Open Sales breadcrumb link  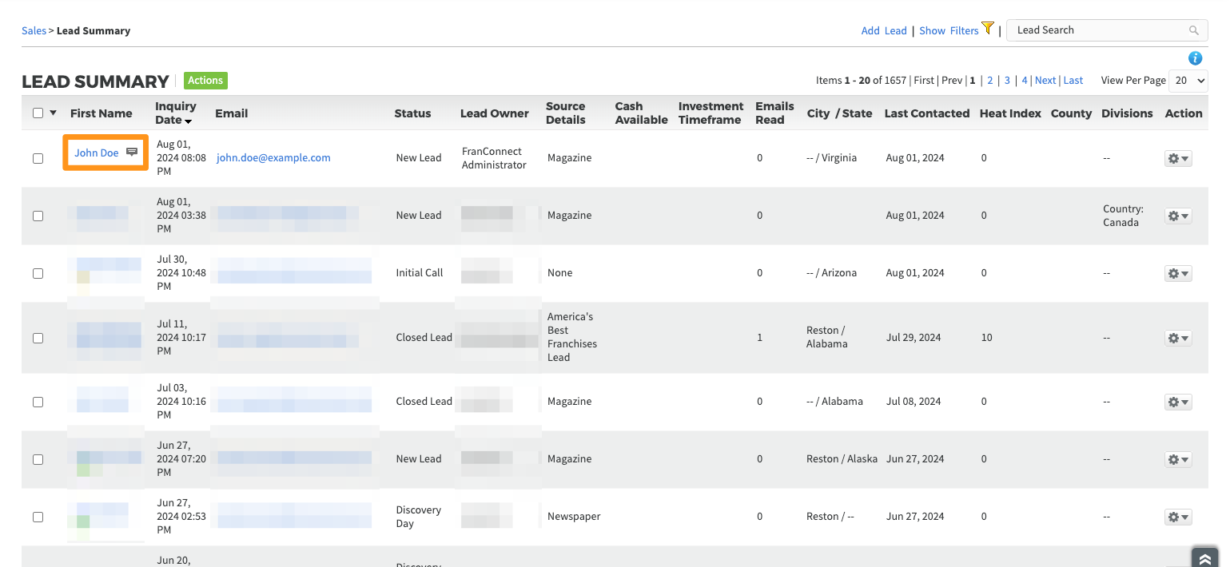[x=34, y=30]
